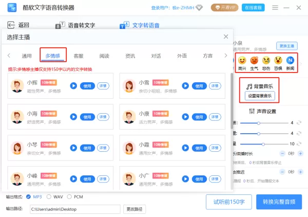The height and width of the screenshot is (217, 308).
Task: Click 小辉 anchor avatar
Action: pyautogui.click(x=17, y=86)
